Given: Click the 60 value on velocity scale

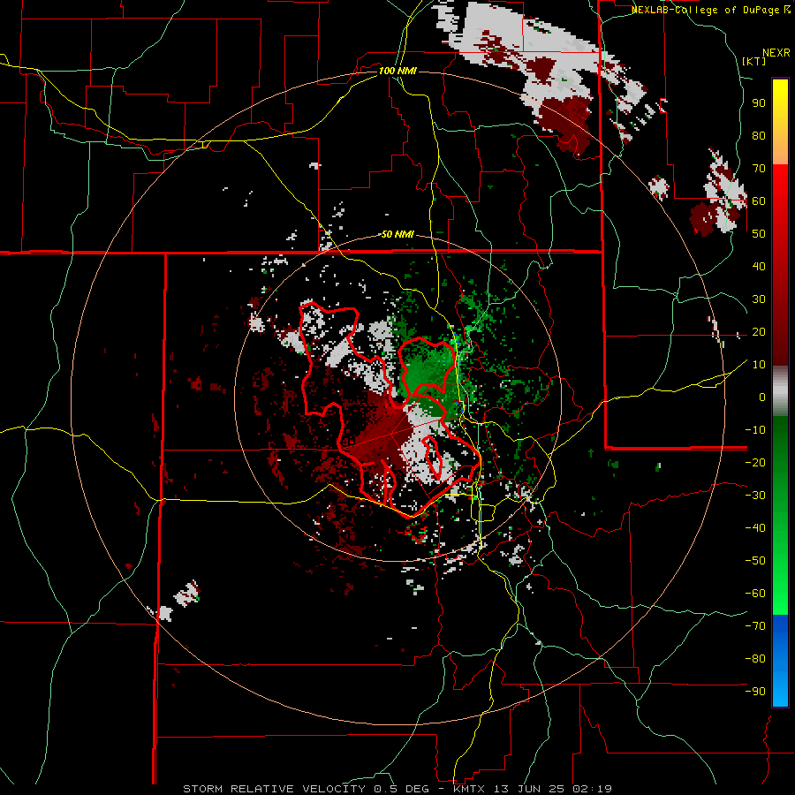Looking at the screenshot, I should click(759, 201).
